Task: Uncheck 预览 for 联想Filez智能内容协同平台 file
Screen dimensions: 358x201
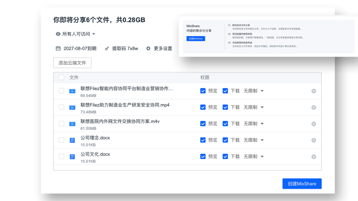Action: pos(203,91)
